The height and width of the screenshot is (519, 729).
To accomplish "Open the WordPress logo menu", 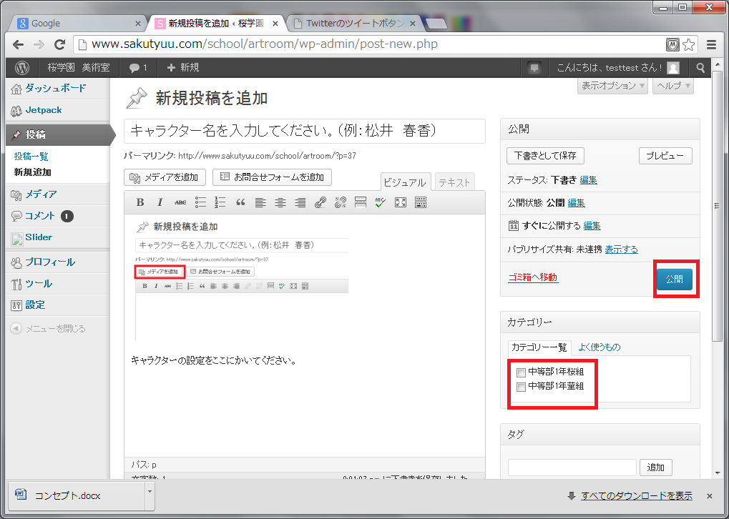I will (22, 68).
